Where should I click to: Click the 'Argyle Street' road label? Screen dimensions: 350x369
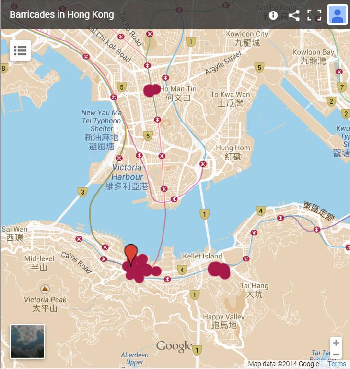pyautogui.click(x=223, y=62)
